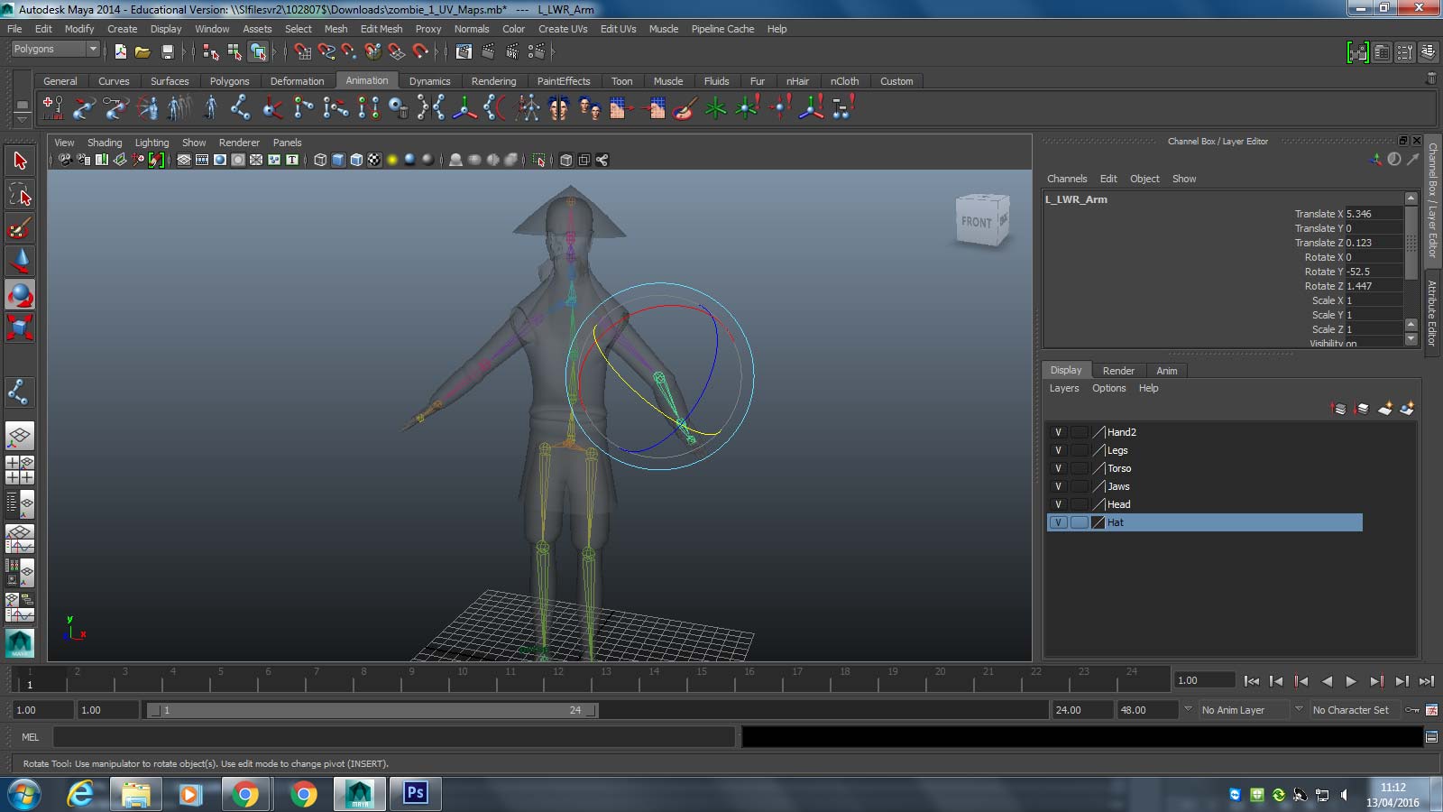Screen dimensions: 1443x812
Task: Activate the Lasso select tool
Action: (x=20, y=194)
